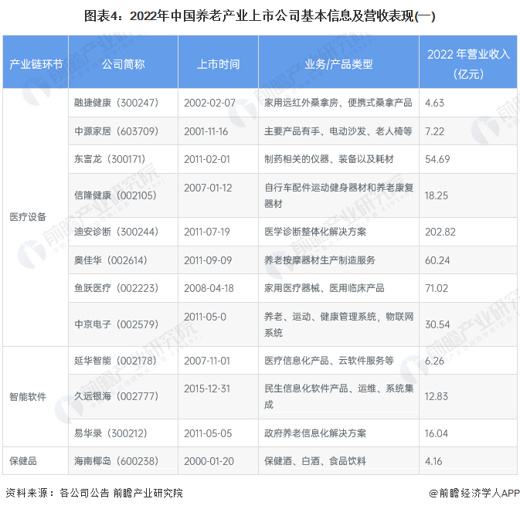
Task: Click the 家用远红外桑拿房、便携式桑拿产品 business cell
Action: point(338,103)
